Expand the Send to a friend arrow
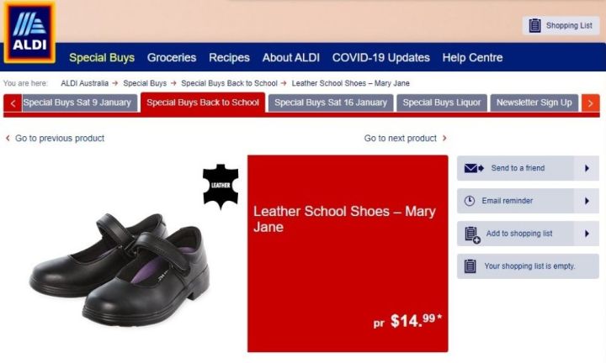 click(587, 168)
